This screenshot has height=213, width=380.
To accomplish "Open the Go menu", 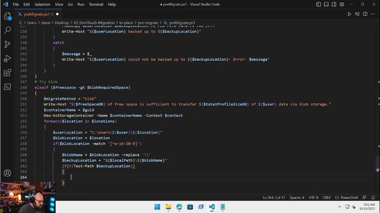I will tap(70, 4).
